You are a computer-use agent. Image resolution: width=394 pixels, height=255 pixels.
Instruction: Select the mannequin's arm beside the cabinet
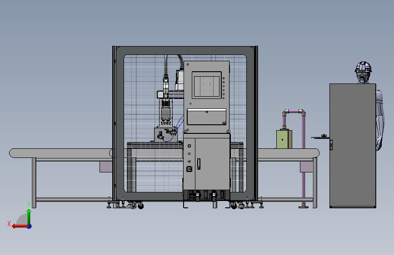[379, 121]
